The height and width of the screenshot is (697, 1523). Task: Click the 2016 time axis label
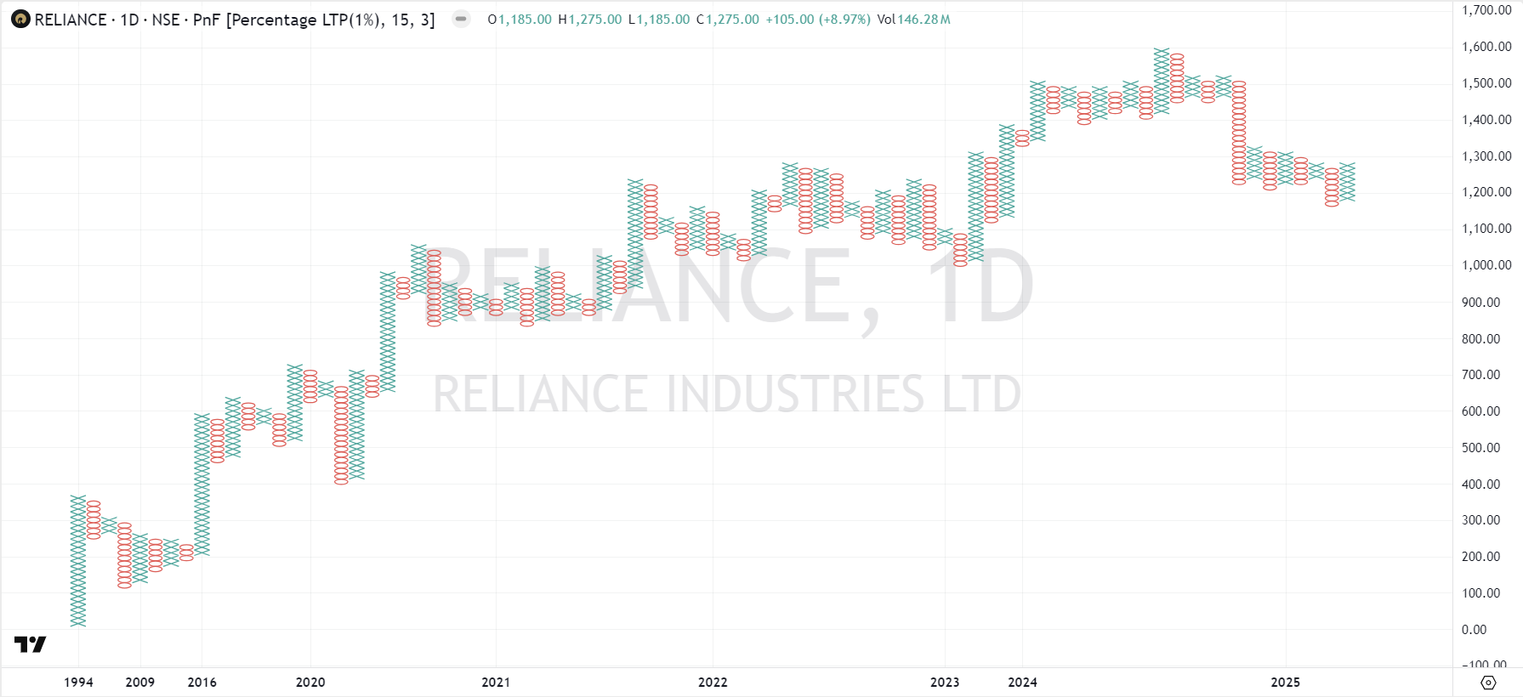point(202,682)
